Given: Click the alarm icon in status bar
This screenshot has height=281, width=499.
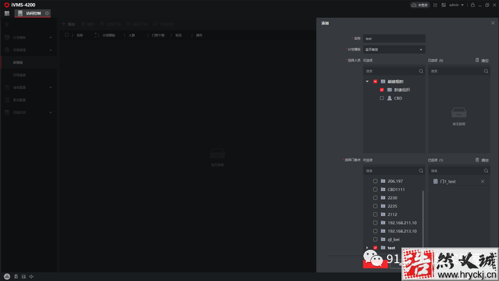Looking at the screenshot, I should [x=7, y=276].
